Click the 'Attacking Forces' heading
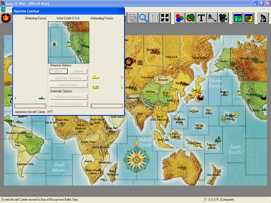The height and width of the screenshot is (203, 271). (36, 18)
